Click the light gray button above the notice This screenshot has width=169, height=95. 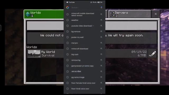click(x=92, y=26)
